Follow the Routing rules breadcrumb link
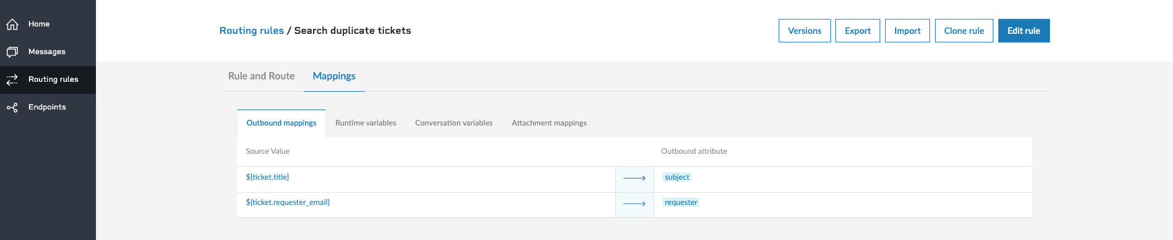The image size is (1173, 240). pyautogui.click(x=252, y=31)
